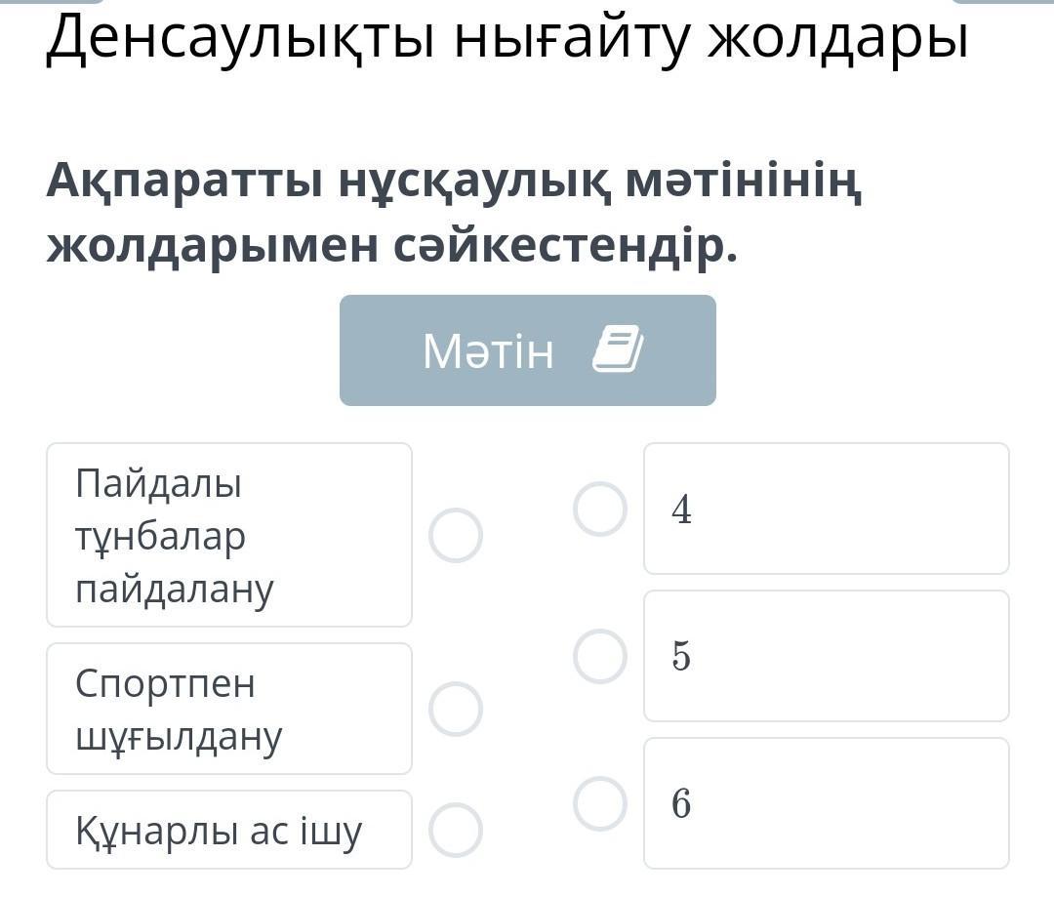Select radio circle beside Спортпен шұғылдану
Viewport: 1054px width, 897px height.
point(456,709)
